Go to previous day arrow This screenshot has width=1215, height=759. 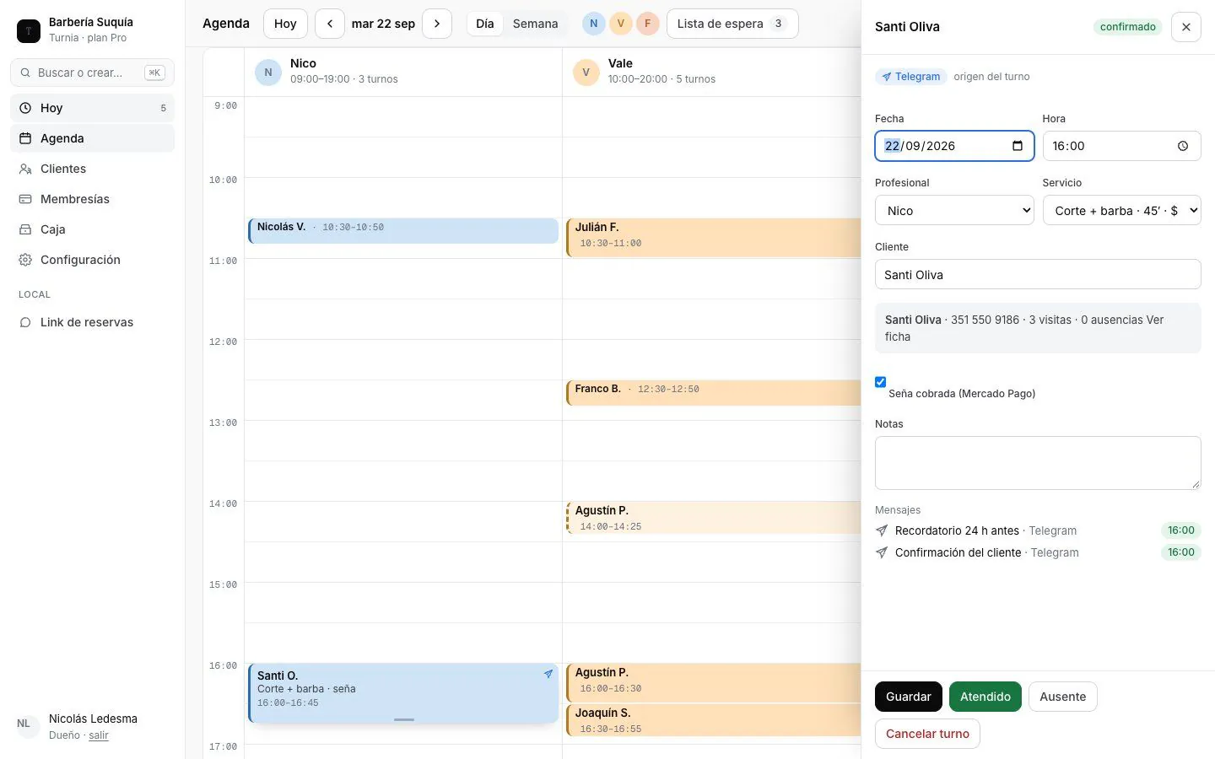point(330,24)
